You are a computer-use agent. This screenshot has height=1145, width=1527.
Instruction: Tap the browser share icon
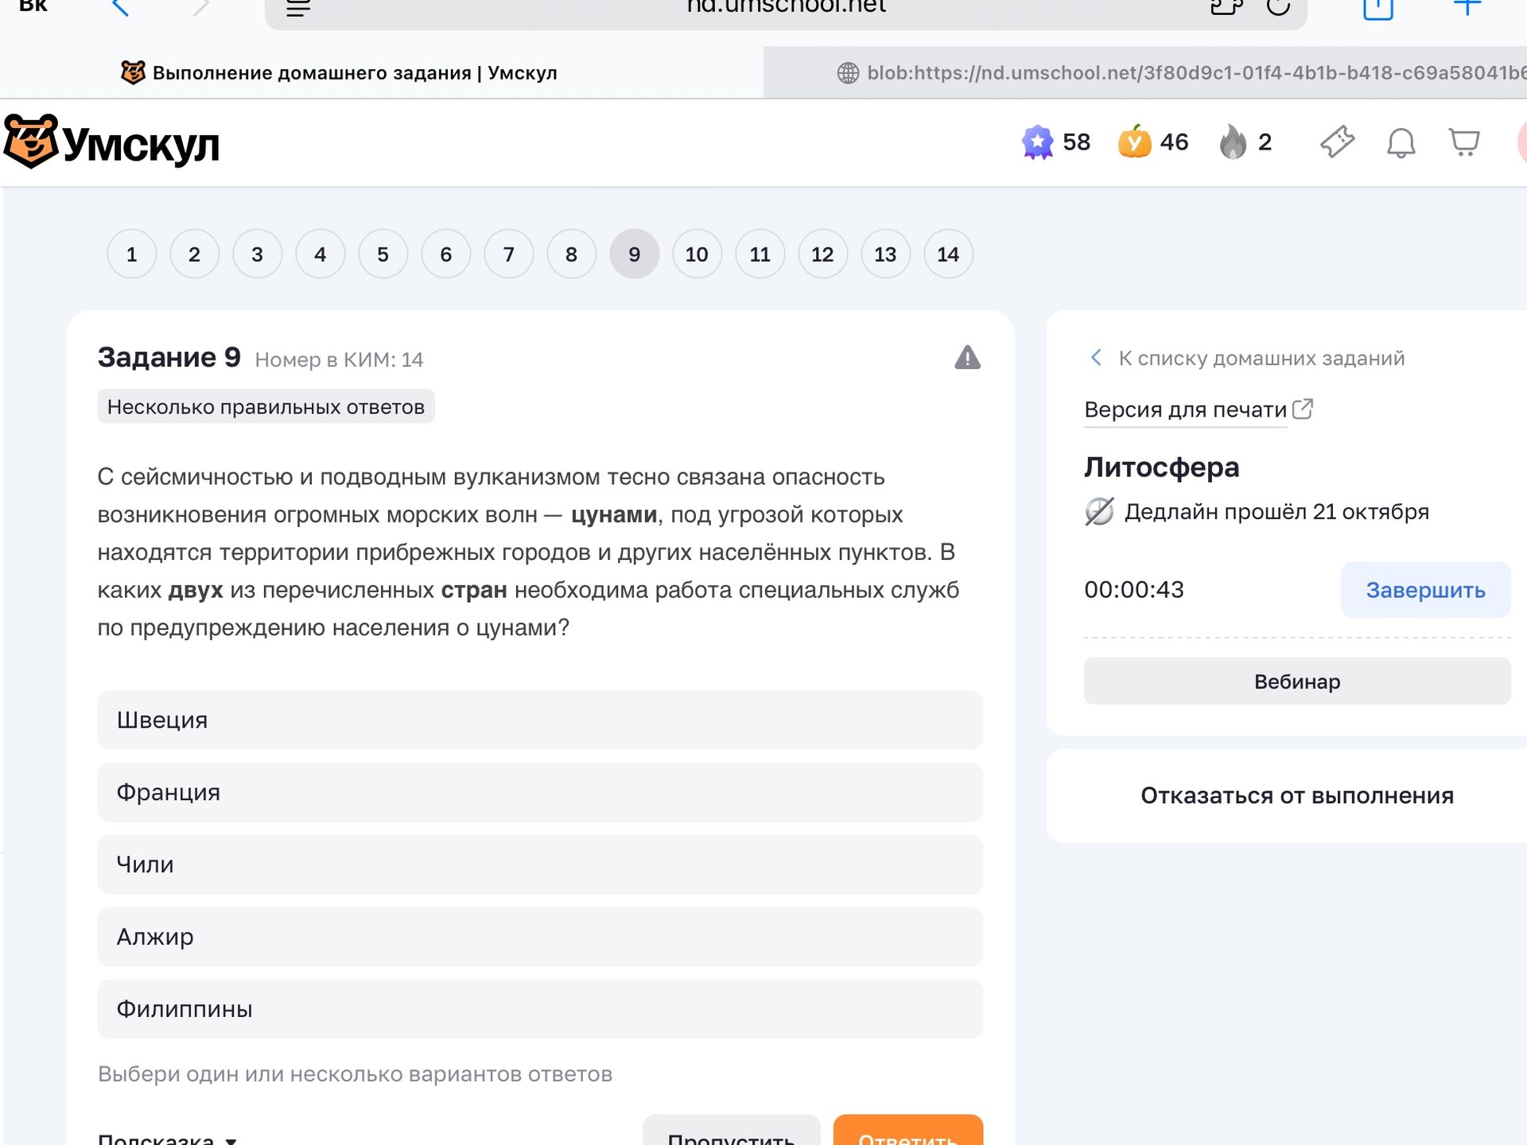point(1378,9)
